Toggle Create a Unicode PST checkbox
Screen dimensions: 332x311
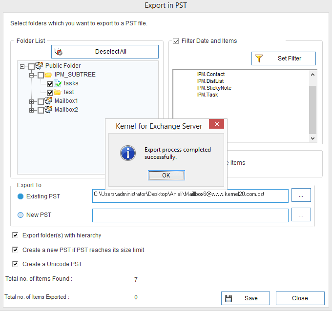[x=15, y=264]
